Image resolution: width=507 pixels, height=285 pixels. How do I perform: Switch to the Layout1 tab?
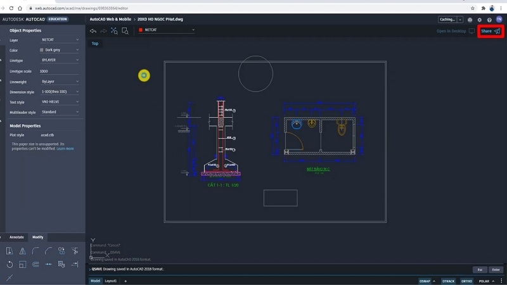[110, 281]
